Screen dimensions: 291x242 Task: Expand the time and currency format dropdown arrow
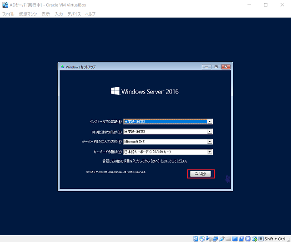click(210, 132)
